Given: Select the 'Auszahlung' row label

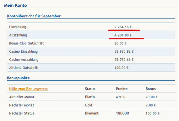Looking at the screenshot, I should click(x=18, y=35).
